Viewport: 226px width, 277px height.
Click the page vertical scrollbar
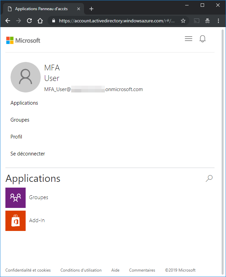[223, 152]
